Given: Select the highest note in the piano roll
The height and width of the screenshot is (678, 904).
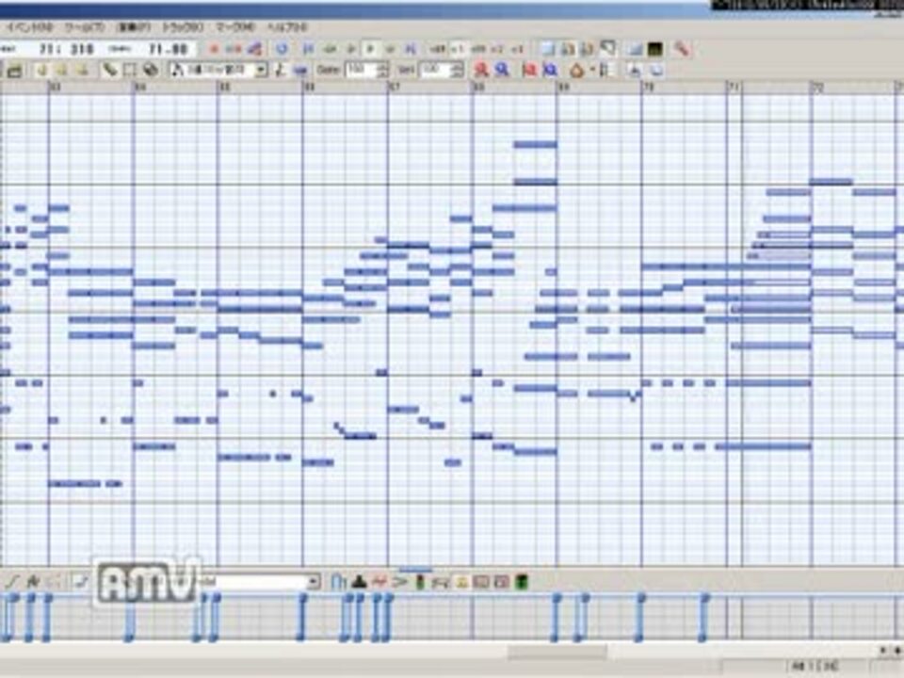Looking at the screenshot, I should click(536, 145).
